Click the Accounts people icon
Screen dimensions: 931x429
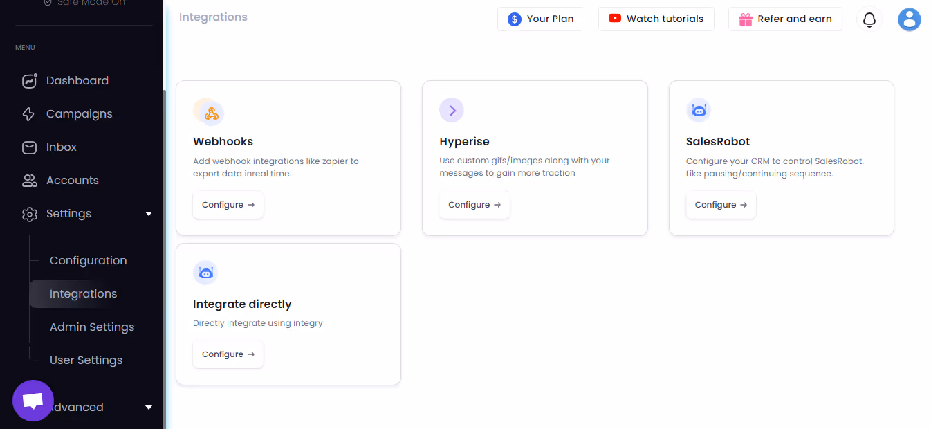coord(29,180)
